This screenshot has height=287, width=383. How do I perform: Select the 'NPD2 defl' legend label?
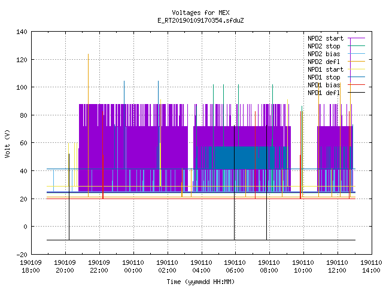click(x=324, y=62)
